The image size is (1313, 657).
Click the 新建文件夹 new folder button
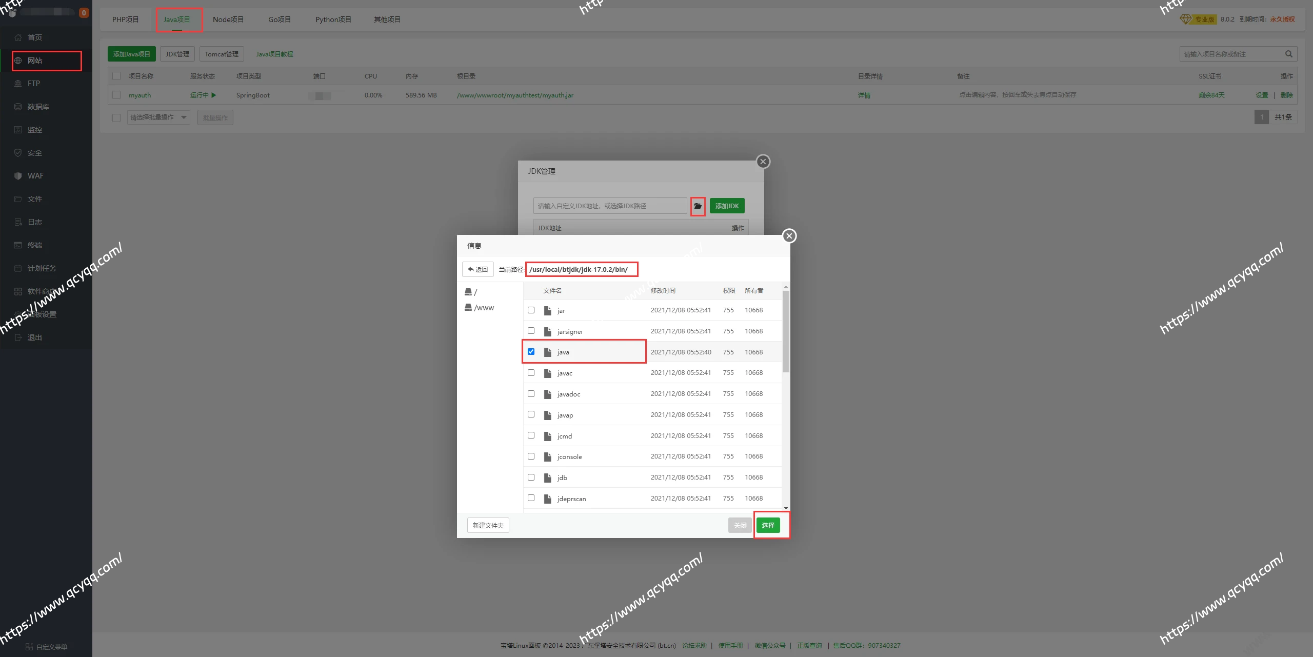tap(488, 525)
